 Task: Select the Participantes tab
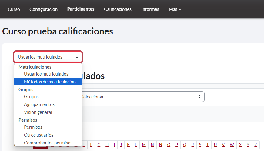(x=81, y=9)
